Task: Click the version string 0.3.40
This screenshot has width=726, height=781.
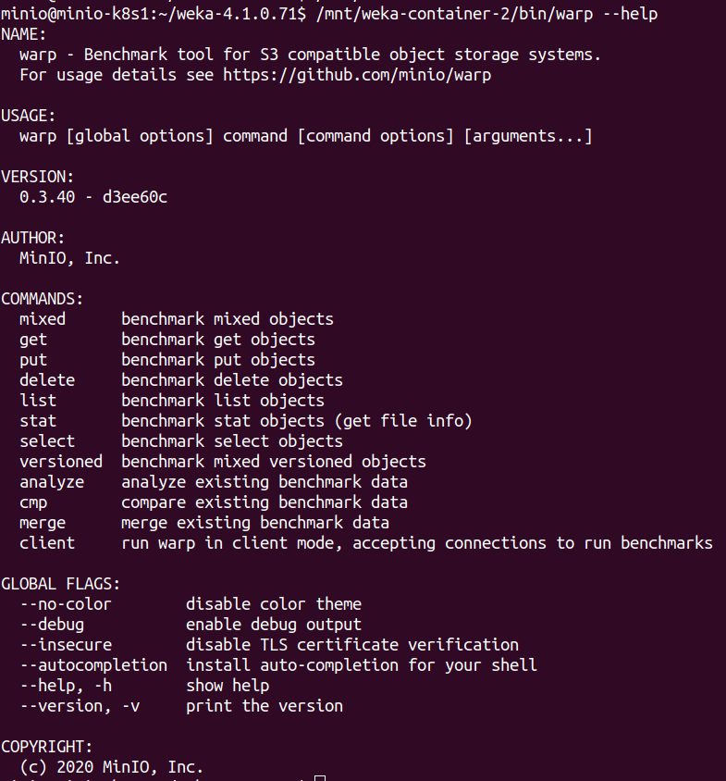Action: click(47, 197)
